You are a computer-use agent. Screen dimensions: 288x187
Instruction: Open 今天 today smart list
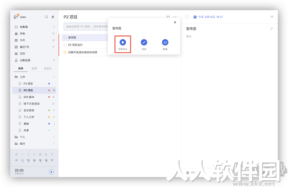[x=35, y=40]
